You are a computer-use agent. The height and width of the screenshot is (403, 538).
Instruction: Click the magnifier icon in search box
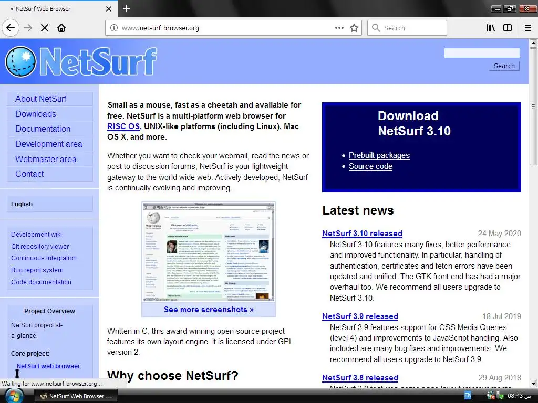tap(376, 28)
